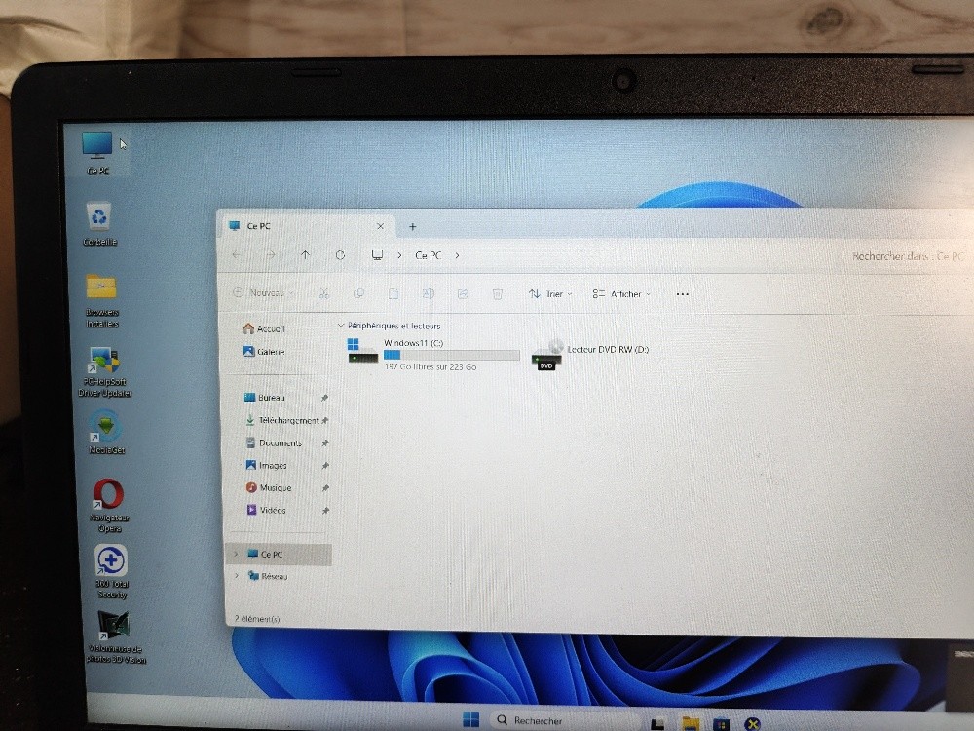The height and width of the screenshot is (731, 974).
Task: Select the Windows11 (C:) drive
Action: (x=433, y=355)
